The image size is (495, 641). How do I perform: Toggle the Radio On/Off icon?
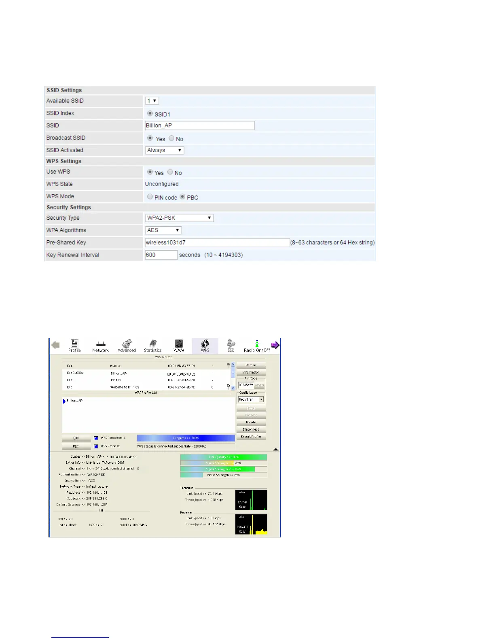[257, 345]
